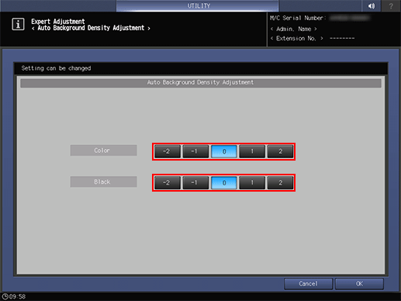Click the speaker volume icon
This screenshot has height=301, width=401.
point(372,5)
